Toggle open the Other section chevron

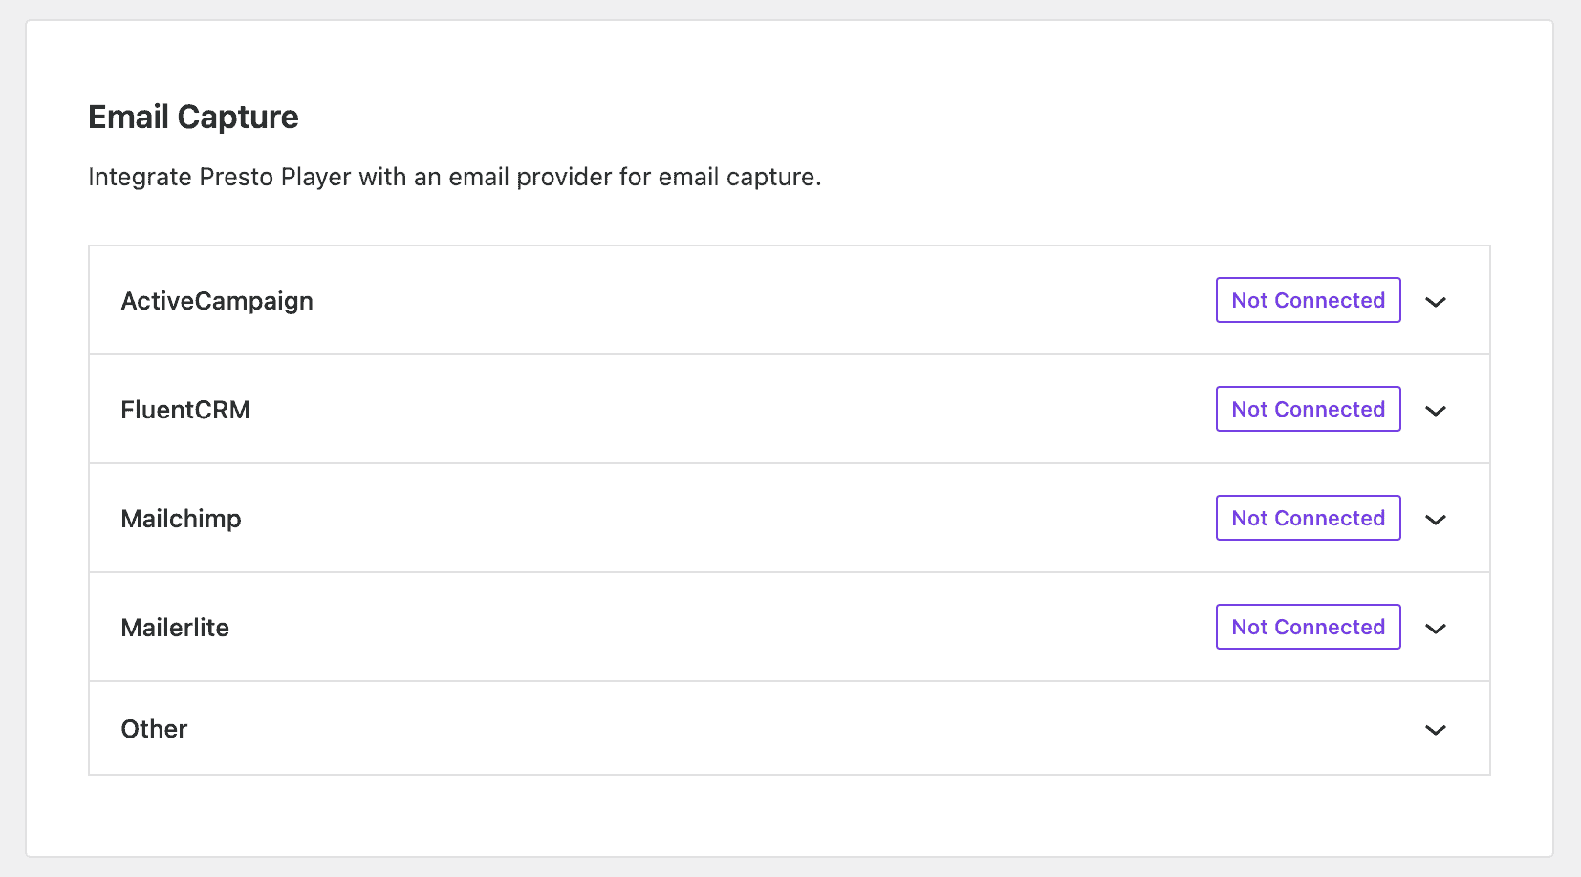[x=1436, y=730]
